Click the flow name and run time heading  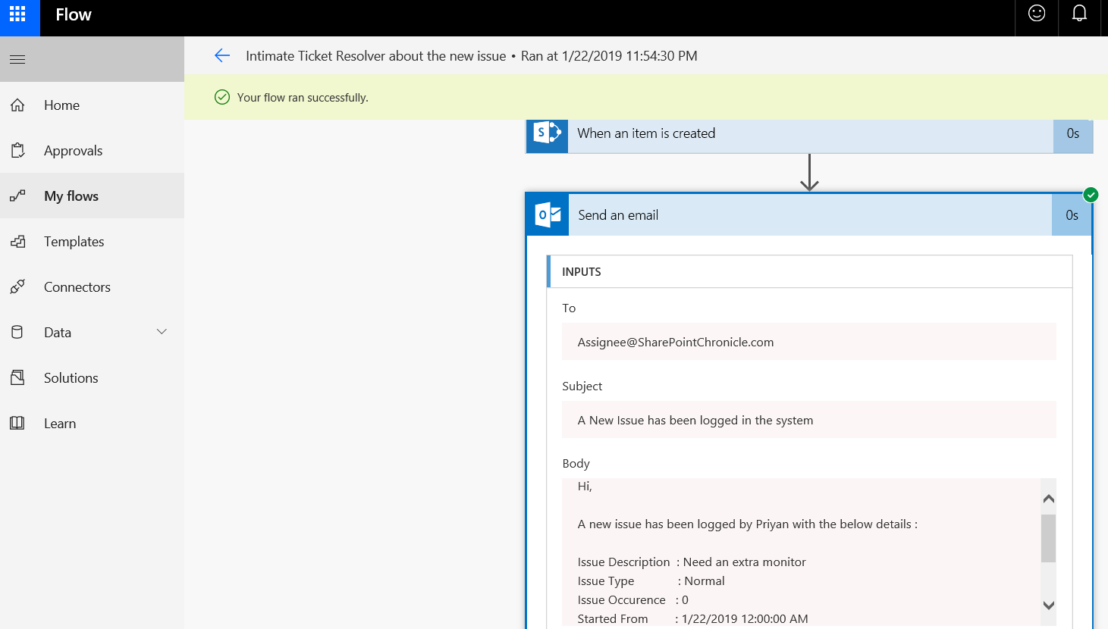472,56
